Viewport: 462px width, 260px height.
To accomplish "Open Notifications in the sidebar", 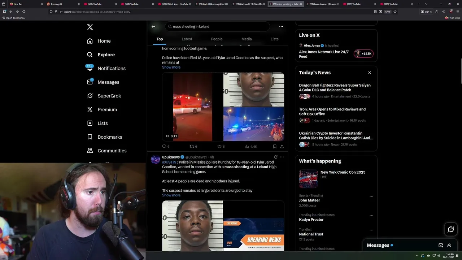I will [x=106, y=69].
